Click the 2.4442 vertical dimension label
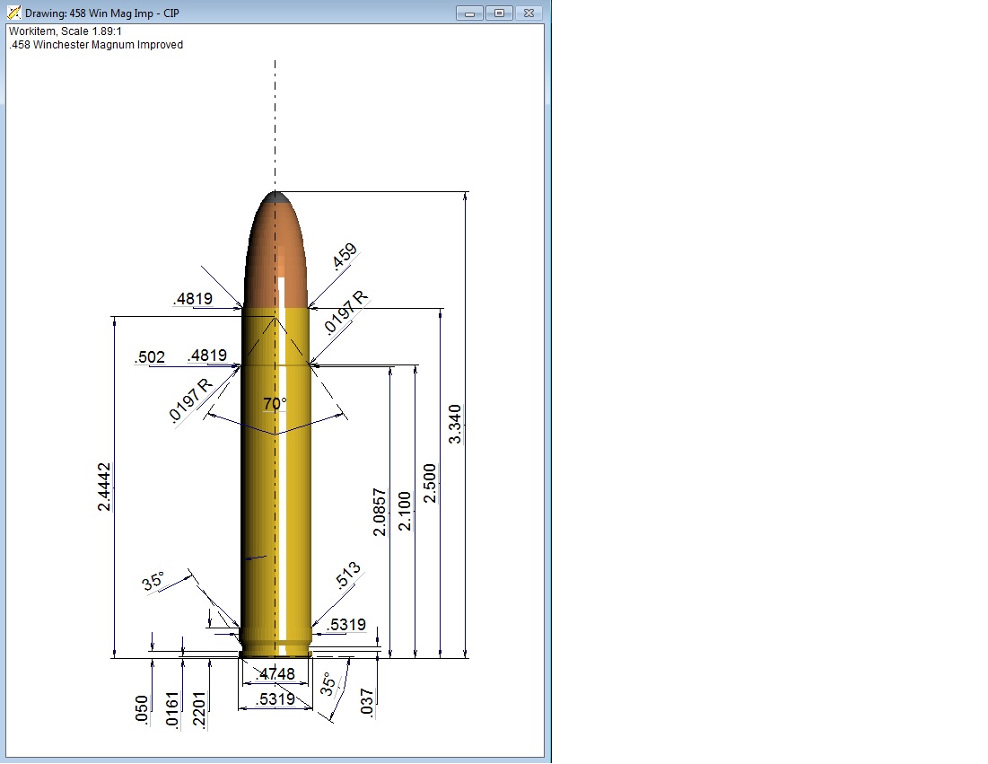Screen dimensions: 988x764 click(x=104, y=487)
